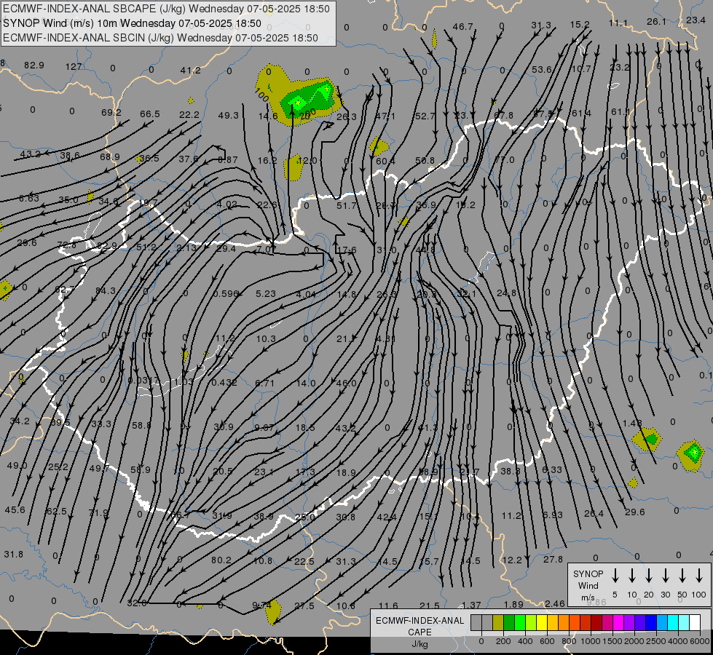Click the map value 127
Screen dimensions: 713x655
(74, 67)
